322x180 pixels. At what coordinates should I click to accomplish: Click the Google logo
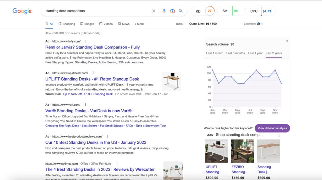[x=22, y=11]
